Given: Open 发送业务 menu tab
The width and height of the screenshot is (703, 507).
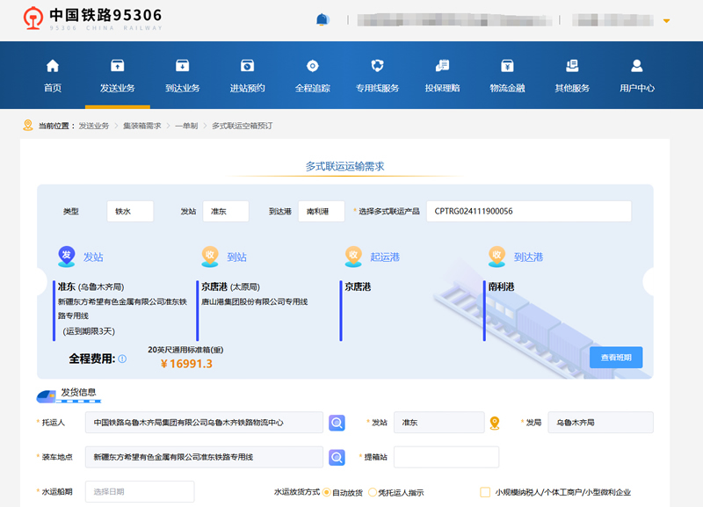Looking at the screenshot, I should coord(117,76).
